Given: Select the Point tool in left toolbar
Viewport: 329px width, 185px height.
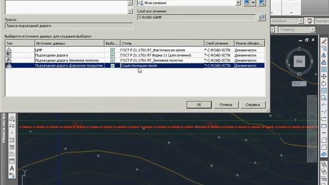Looking at the screenshot, I should [12, 133].
